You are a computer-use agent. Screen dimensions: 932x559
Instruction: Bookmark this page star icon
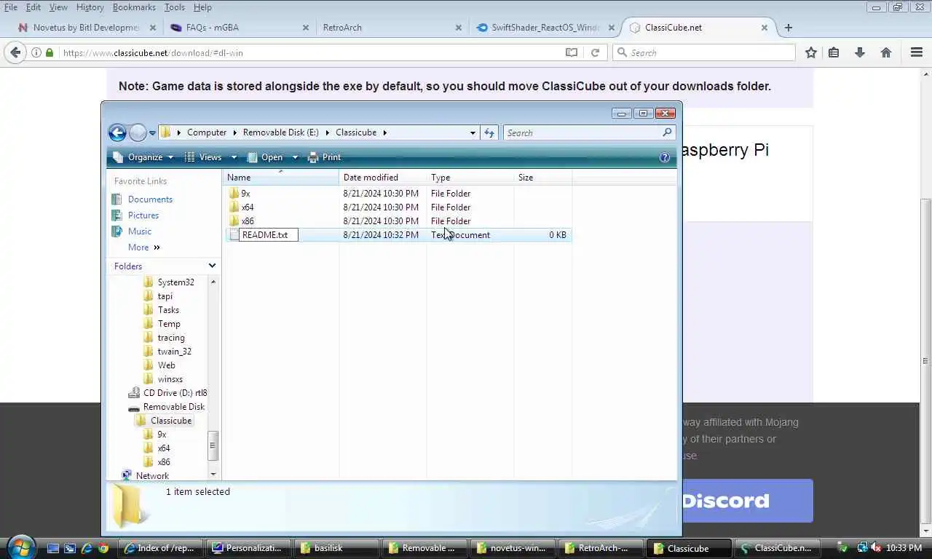[x=810, y=52]
